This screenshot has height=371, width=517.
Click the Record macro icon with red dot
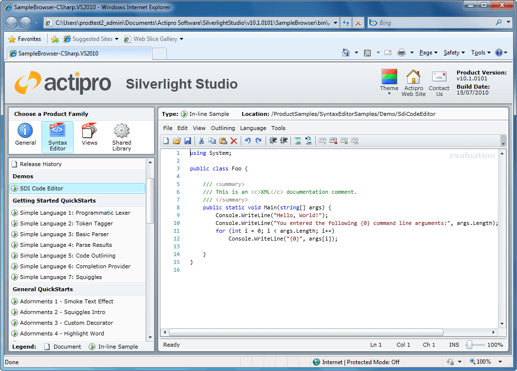[x=333, y=141]
